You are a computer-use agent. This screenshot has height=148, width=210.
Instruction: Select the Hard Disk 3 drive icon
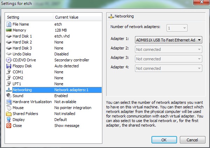pyautogui.click(x=9, y=48)
